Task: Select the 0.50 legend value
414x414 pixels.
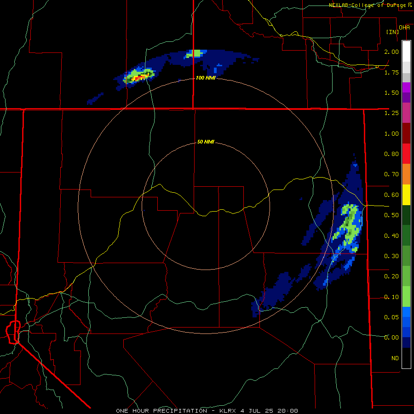Action: pyautogui.click(x=391, y=215)
